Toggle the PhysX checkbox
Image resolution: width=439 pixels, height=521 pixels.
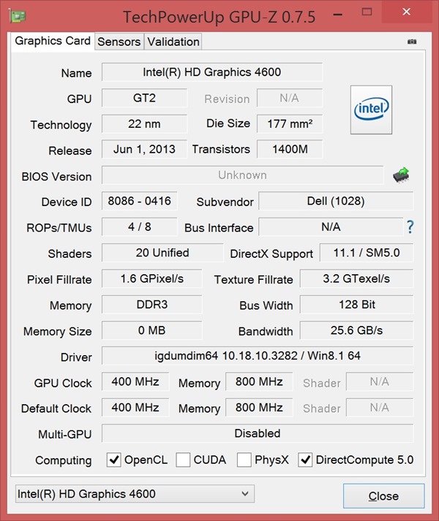pos(244,460)
